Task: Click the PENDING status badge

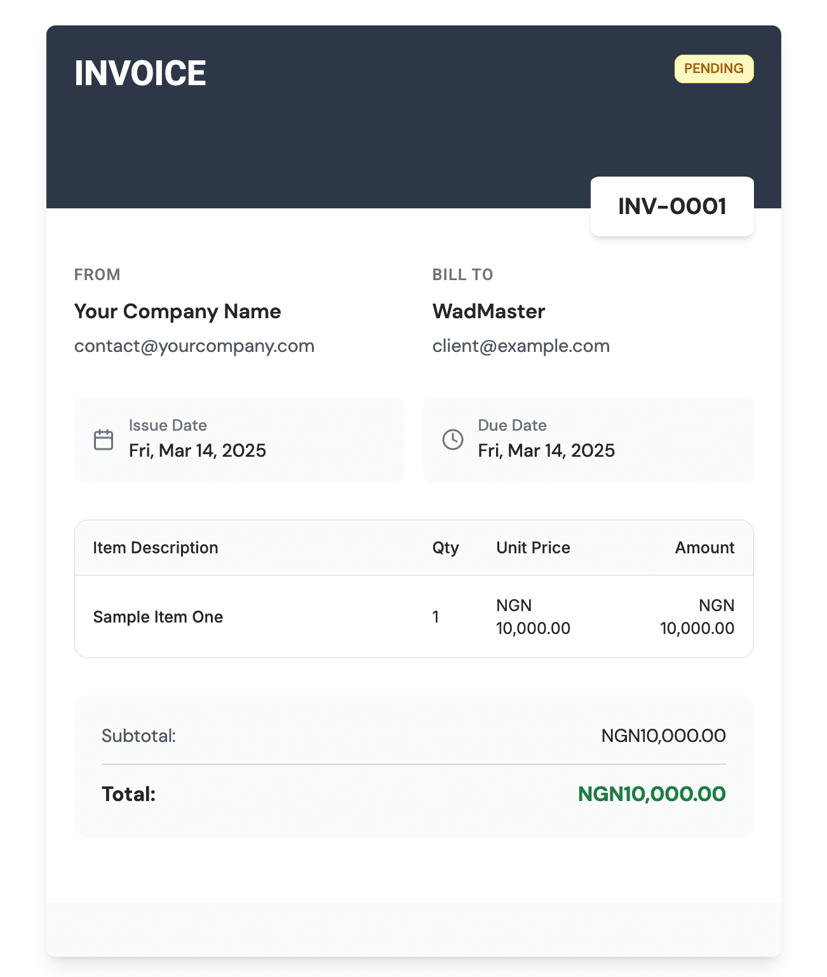Action: pyautogui.click(x=713, y=69)
